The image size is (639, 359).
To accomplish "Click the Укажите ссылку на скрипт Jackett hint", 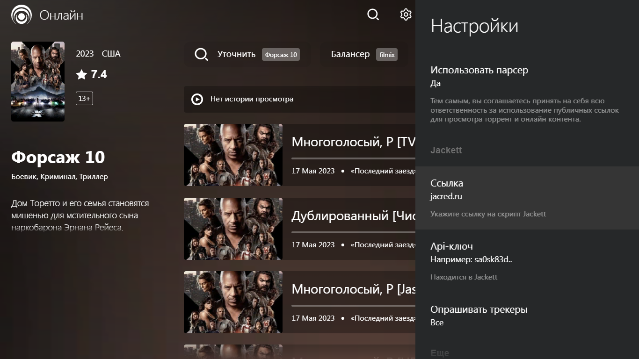I will [488, 214].
